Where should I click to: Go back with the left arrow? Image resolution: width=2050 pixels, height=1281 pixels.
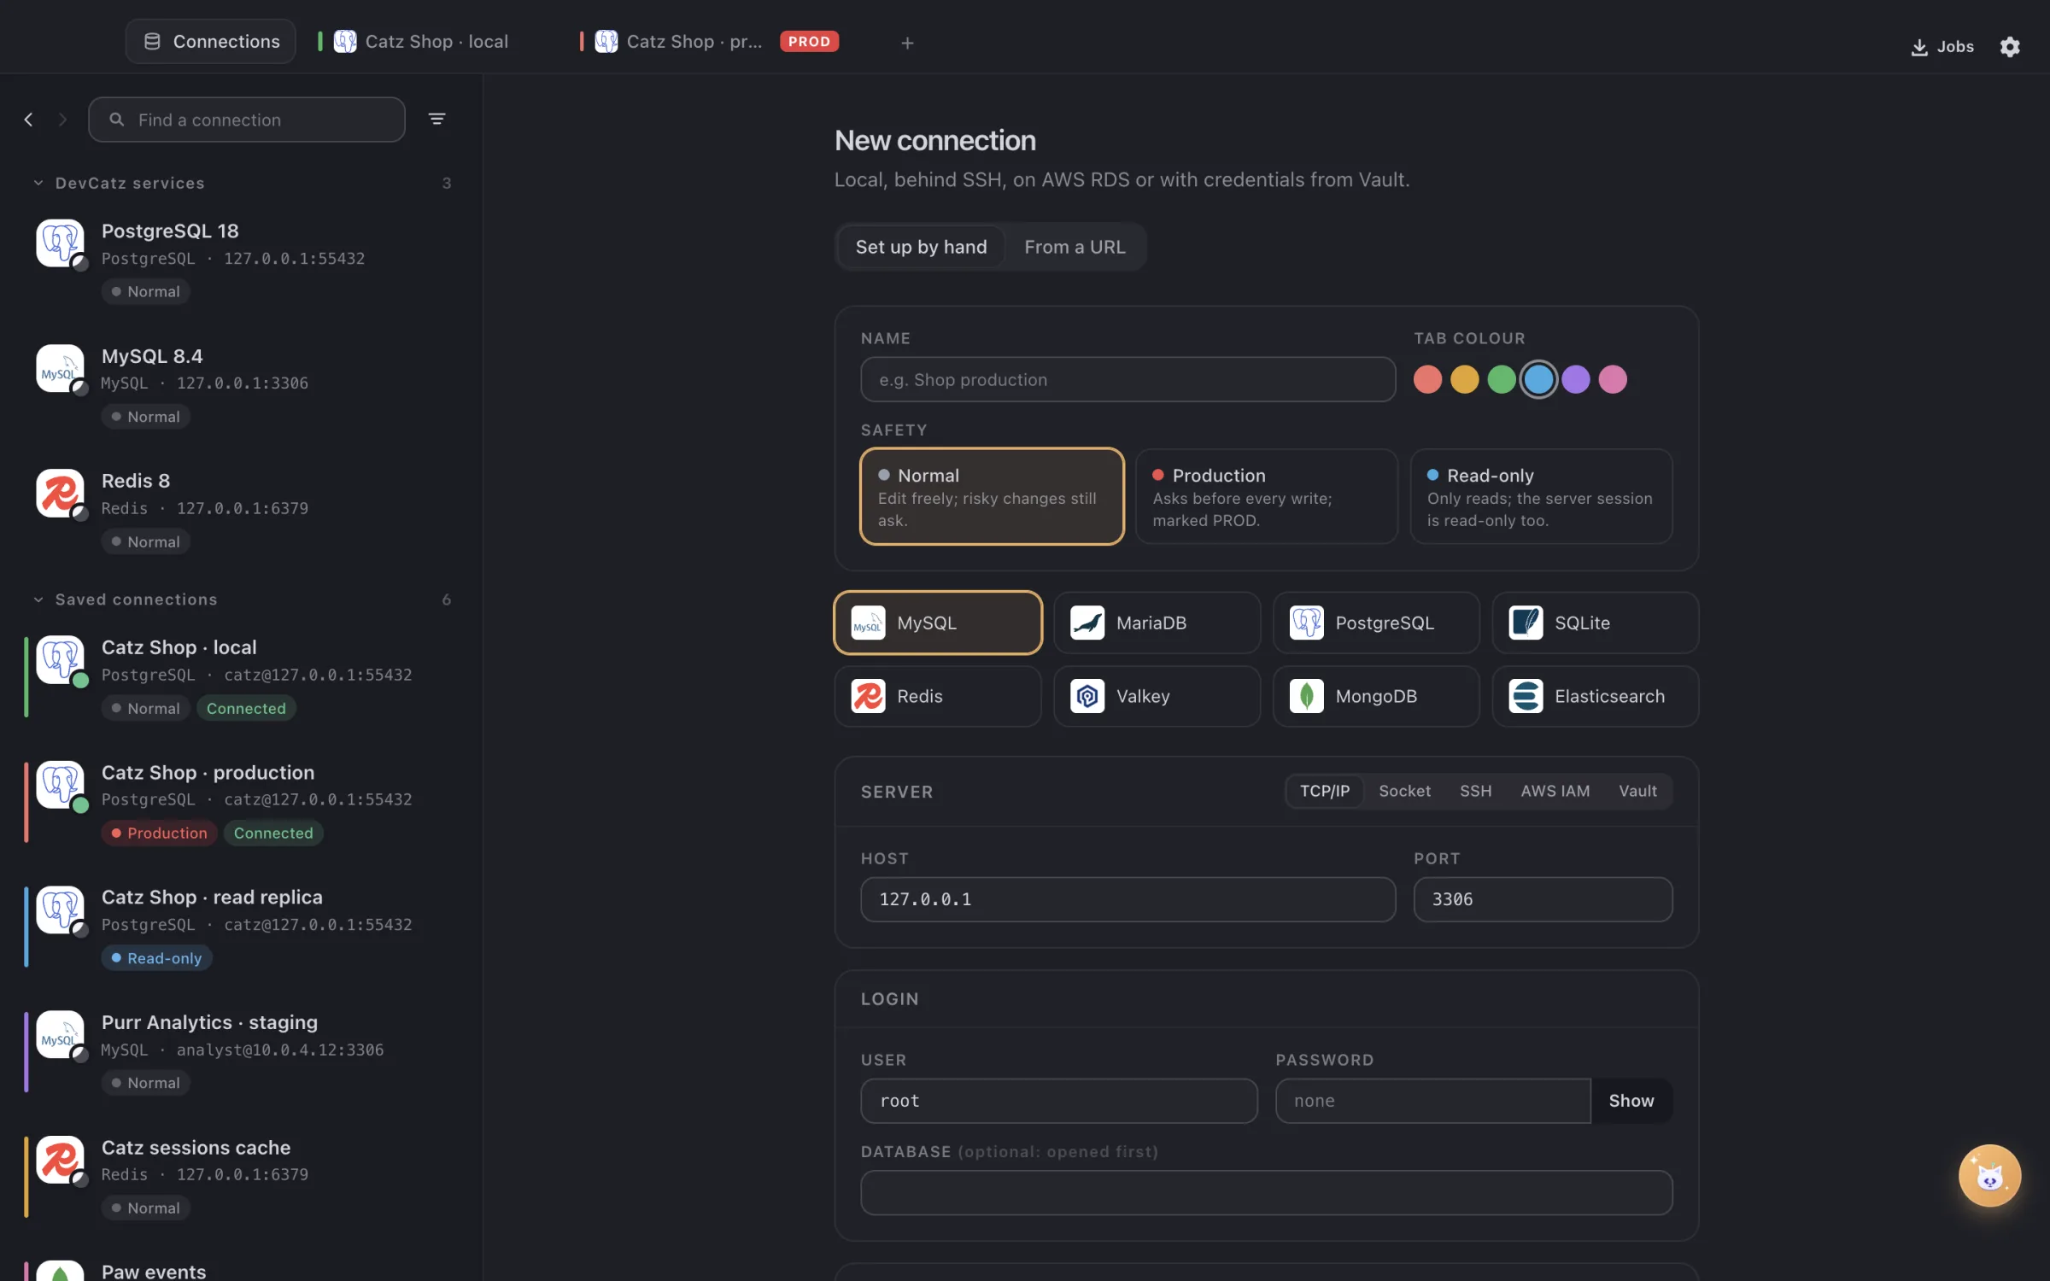point(29,120)
